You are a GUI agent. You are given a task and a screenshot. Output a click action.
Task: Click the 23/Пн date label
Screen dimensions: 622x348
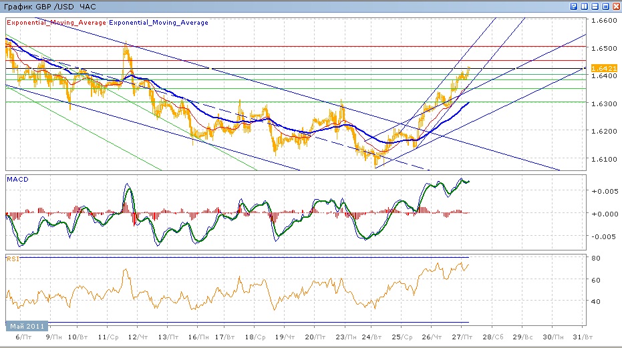click(x=345, y=337)
